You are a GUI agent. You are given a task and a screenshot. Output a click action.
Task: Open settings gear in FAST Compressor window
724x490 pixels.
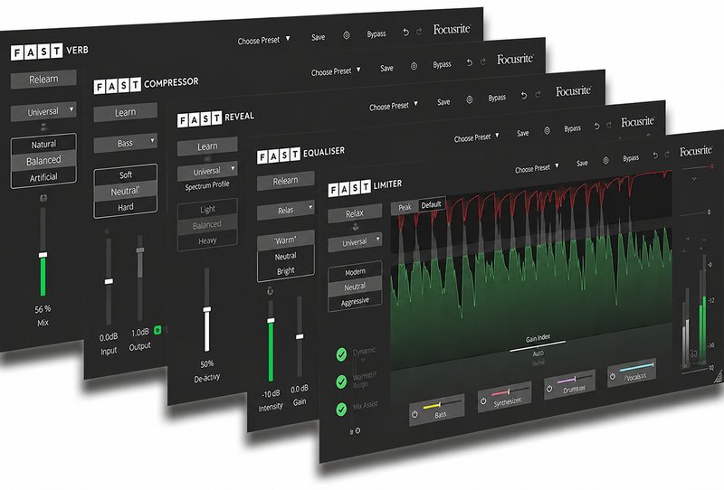click(x=414, y=66)
